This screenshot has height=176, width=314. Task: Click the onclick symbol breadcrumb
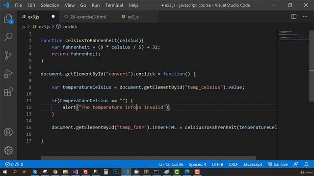coord(67,27)
